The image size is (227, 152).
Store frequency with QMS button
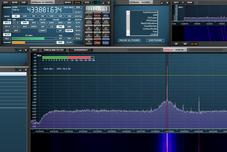[x=7, y=31]
